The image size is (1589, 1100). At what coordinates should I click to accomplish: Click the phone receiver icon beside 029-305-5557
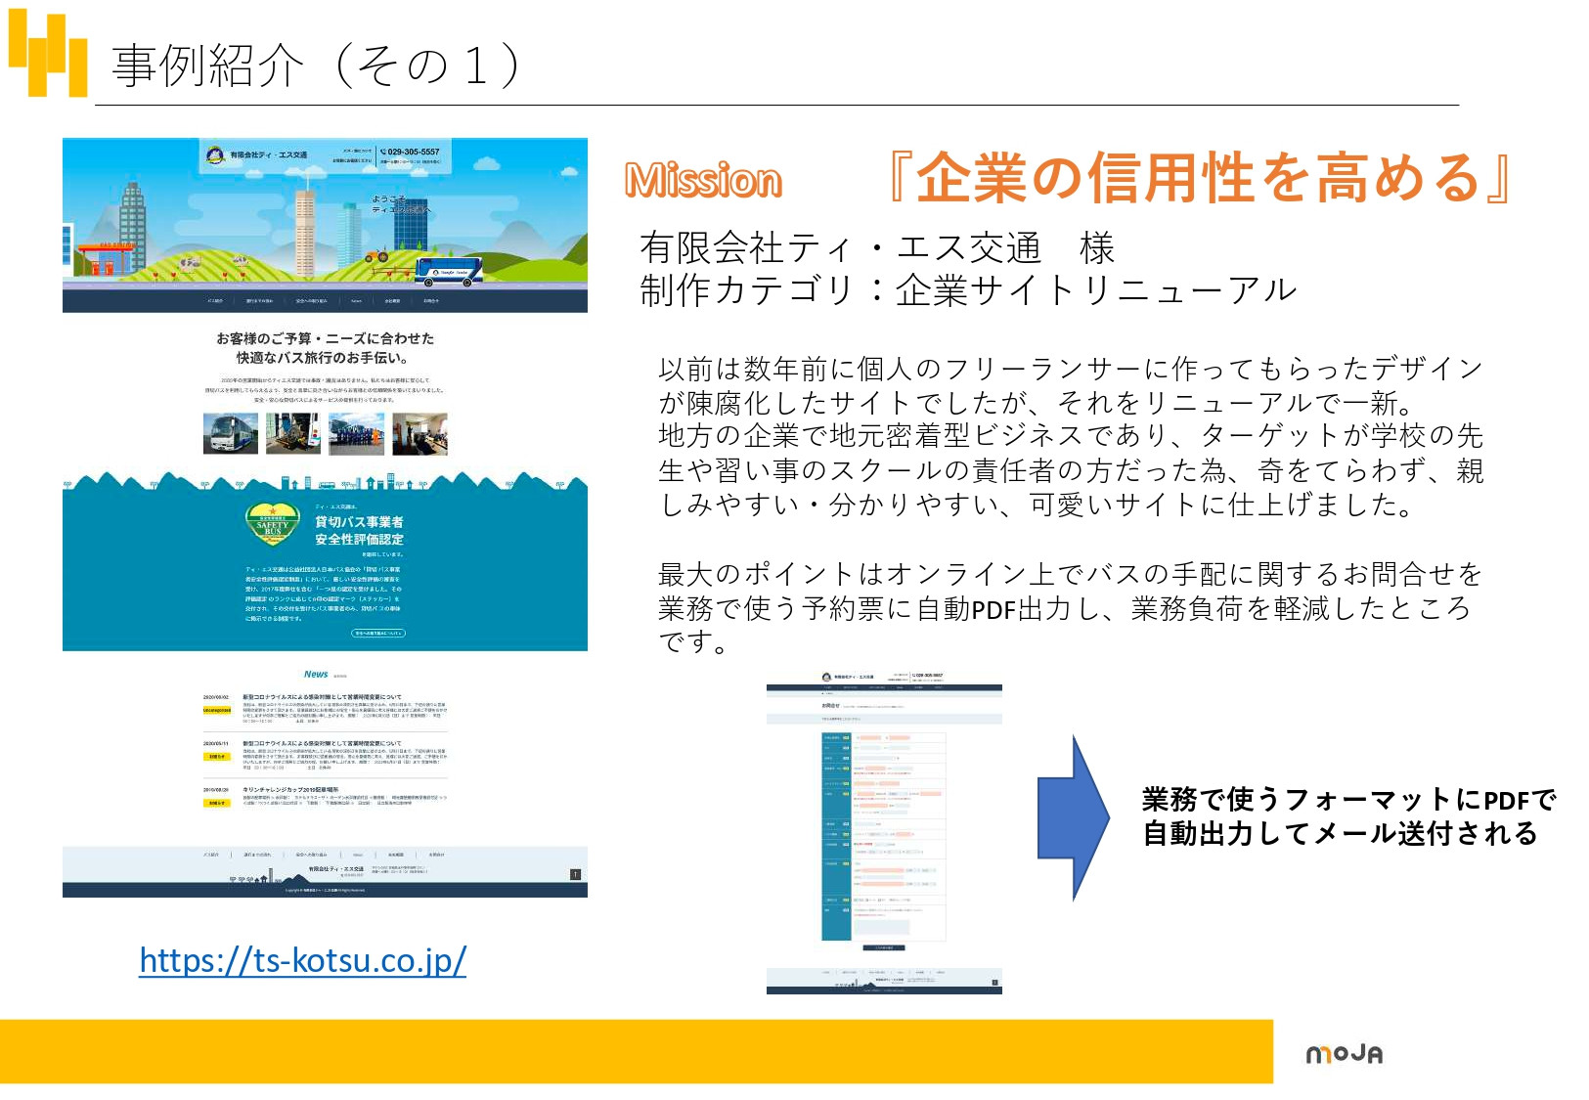(x=382, y=151)
